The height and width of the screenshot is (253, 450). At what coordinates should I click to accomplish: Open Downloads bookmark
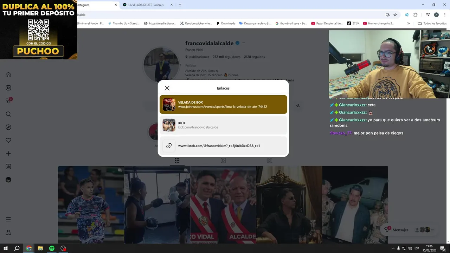225,24
